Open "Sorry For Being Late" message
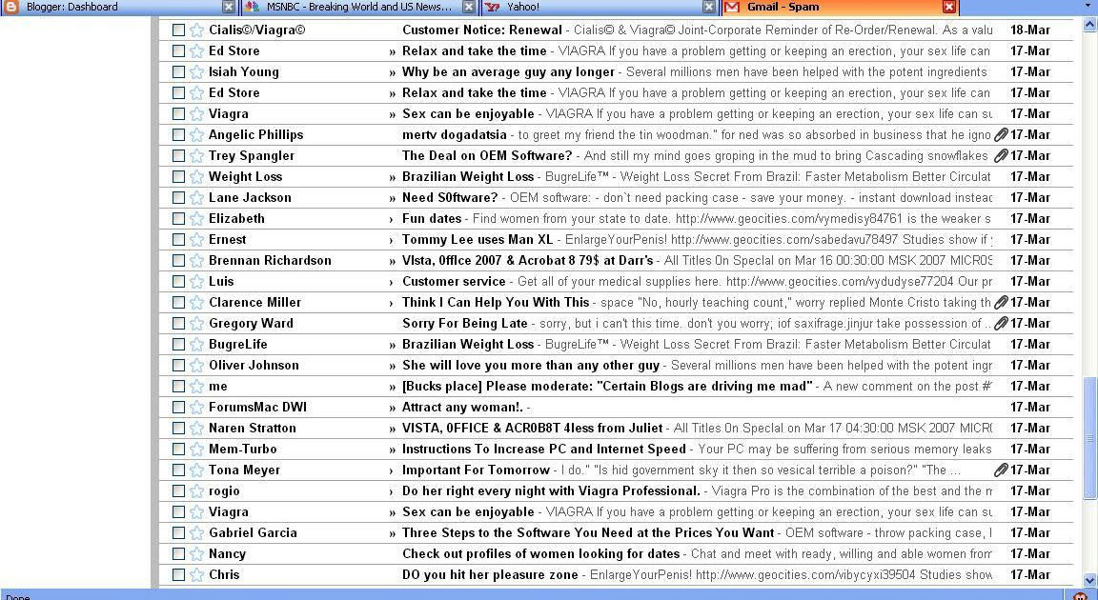1098x600 pixels. pos(464,324)
